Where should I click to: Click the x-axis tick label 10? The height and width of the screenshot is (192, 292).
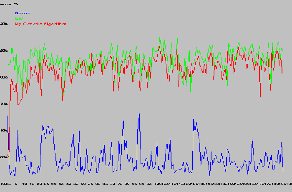tap(24, 184)
